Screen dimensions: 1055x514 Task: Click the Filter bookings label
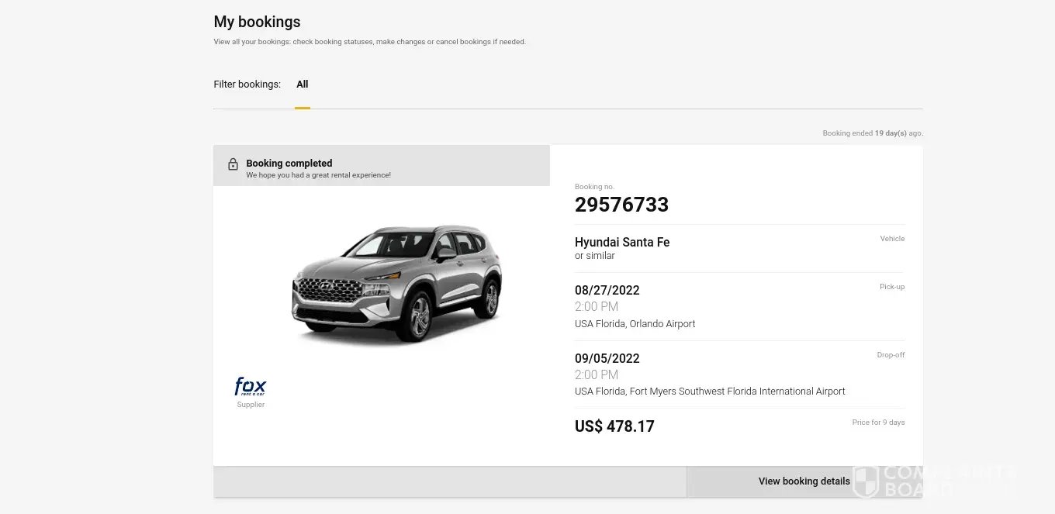point(247,85)
